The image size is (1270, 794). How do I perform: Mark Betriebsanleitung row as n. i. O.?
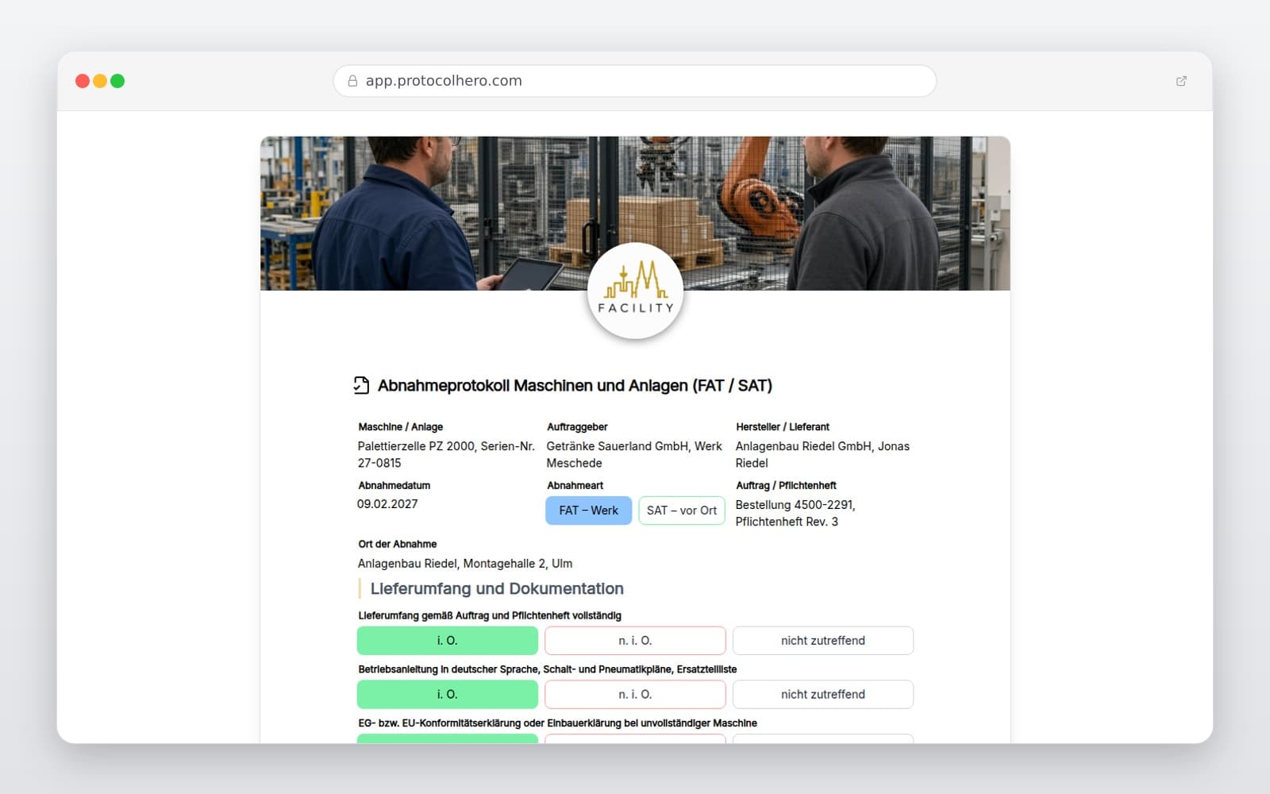pos(635,694)
